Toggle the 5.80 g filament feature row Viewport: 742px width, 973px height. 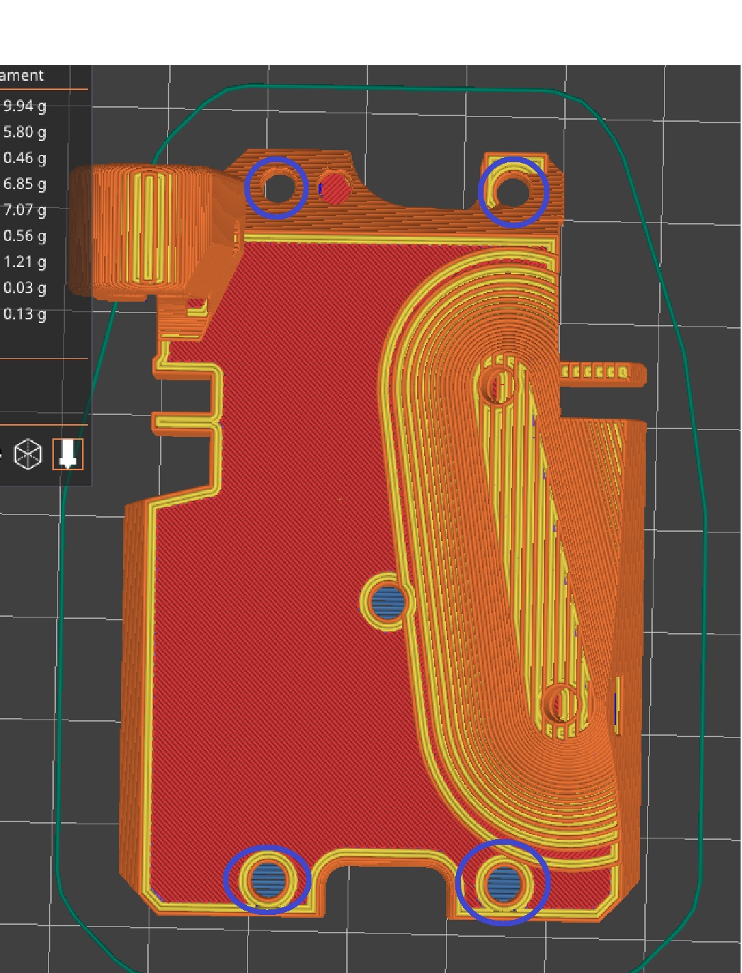pos(23,132)
